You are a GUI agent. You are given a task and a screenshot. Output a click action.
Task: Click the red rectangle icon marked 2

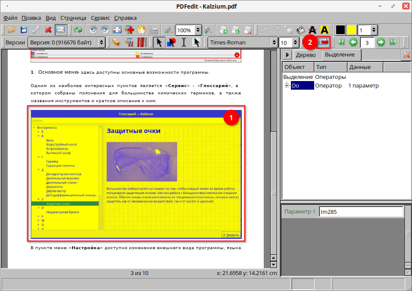pyautogui.click(x=324, y=42)
